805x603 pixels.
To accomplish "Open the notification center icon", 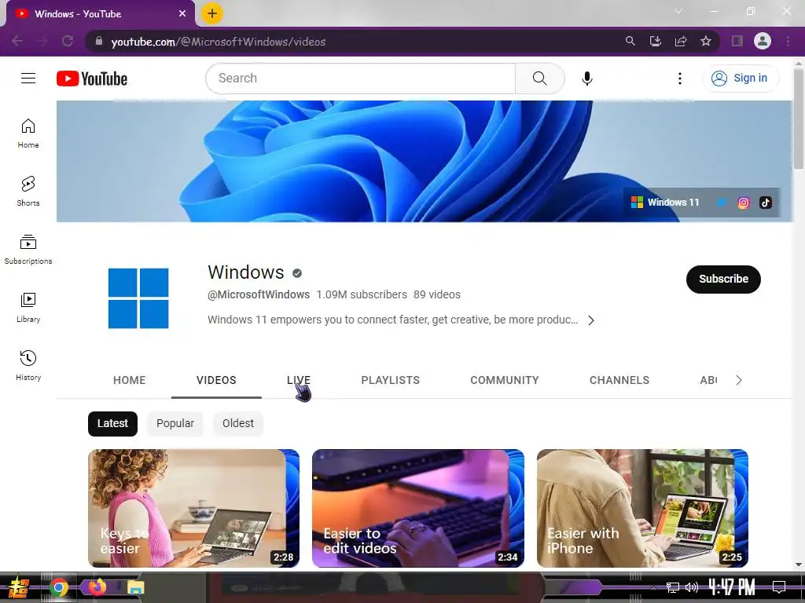I will 779,587.
